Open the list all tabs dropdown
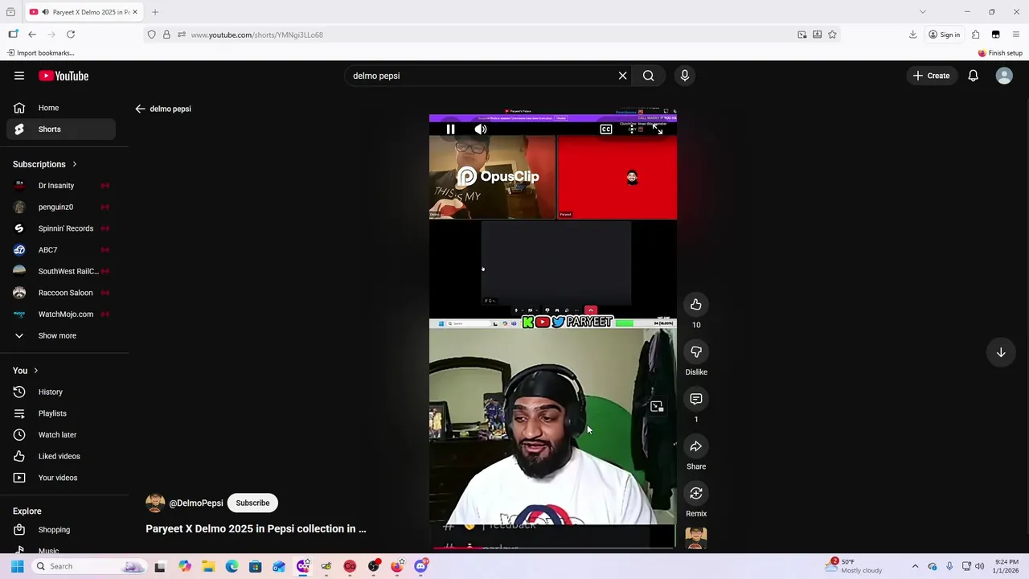This screenshot has height=579, width=1029. 923,12
